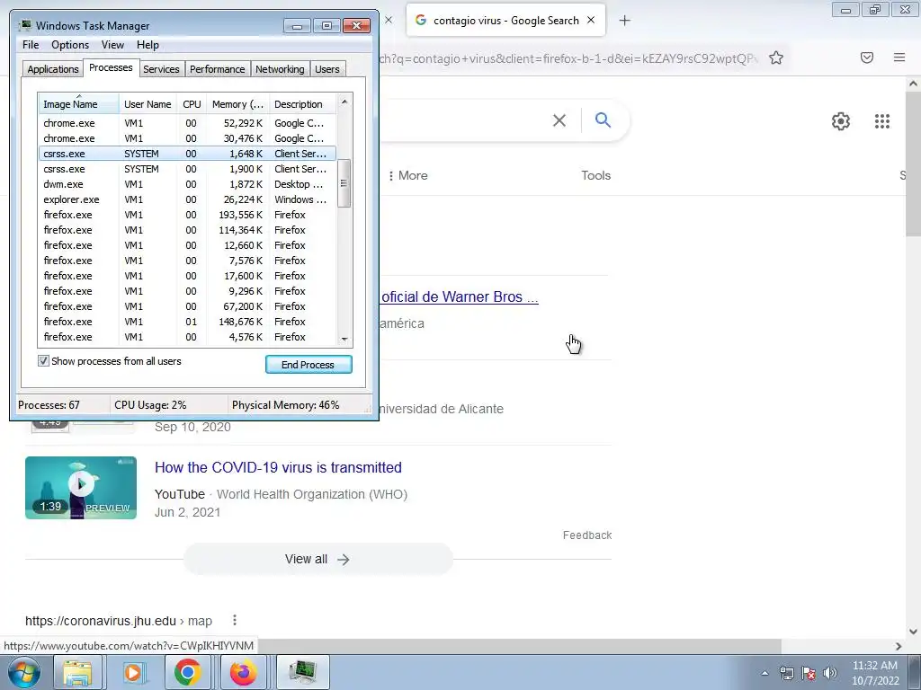Show hidden system tray icons
Image resolution: width=921 pixels, height=690 pixels.
point(765,673)
